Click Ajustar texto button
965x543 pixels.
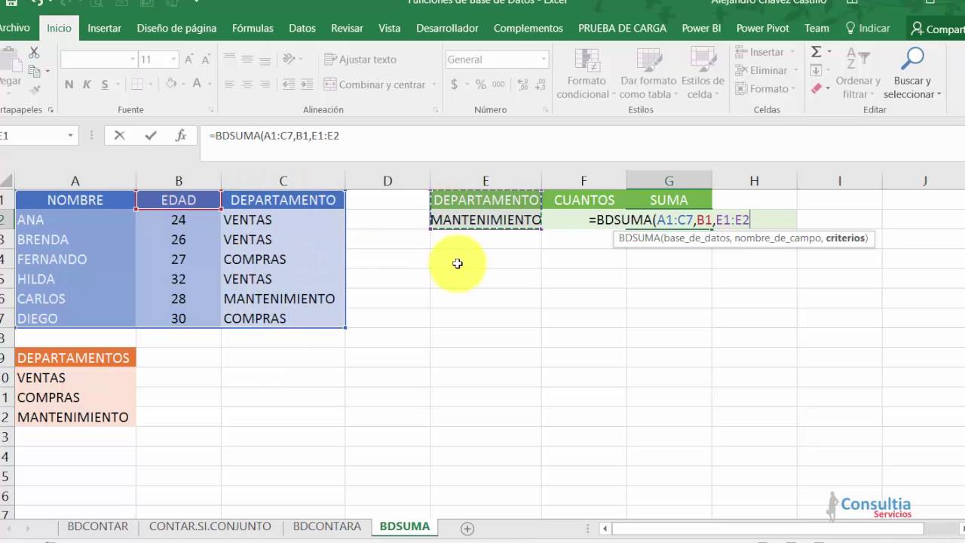[x=360, y=59]
